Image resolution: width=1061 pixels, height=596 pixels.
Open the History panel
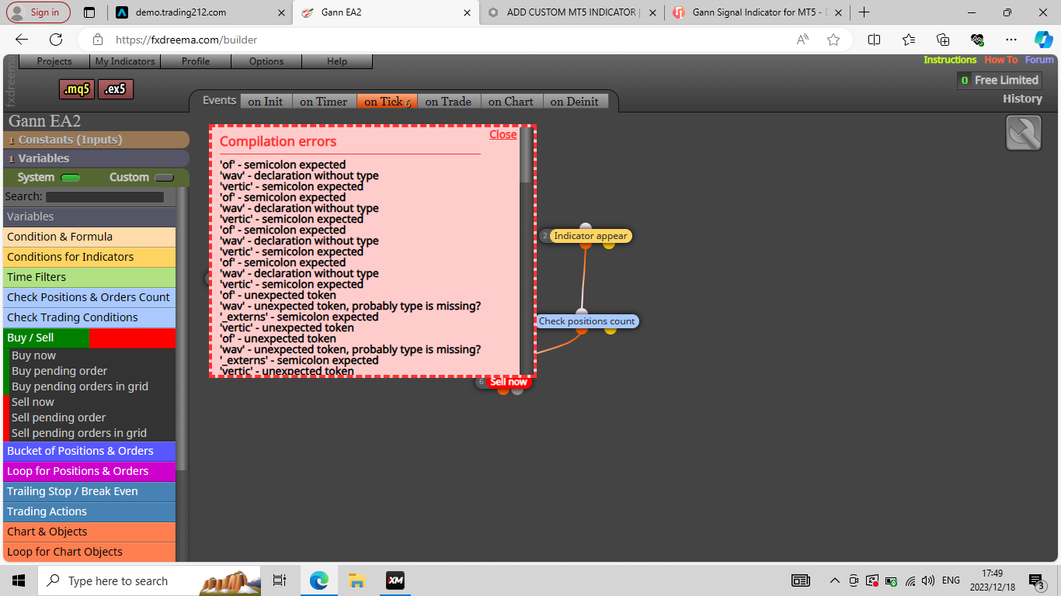point(1022,99)
